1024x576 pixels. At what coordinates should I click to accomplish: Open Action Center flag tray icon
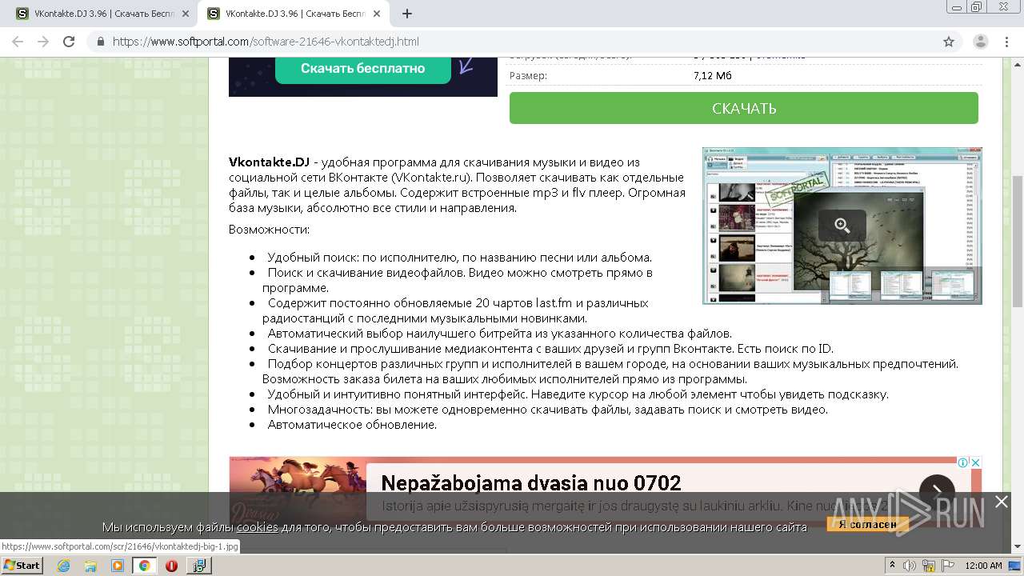[x=948, y=566]
